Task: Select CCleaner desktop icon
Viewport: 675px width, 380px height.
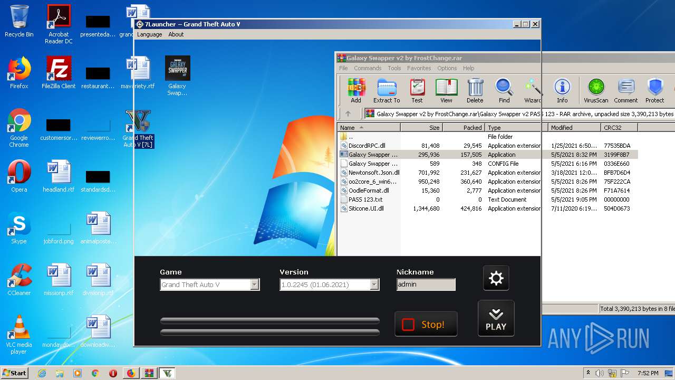Action: pos(19,280)
